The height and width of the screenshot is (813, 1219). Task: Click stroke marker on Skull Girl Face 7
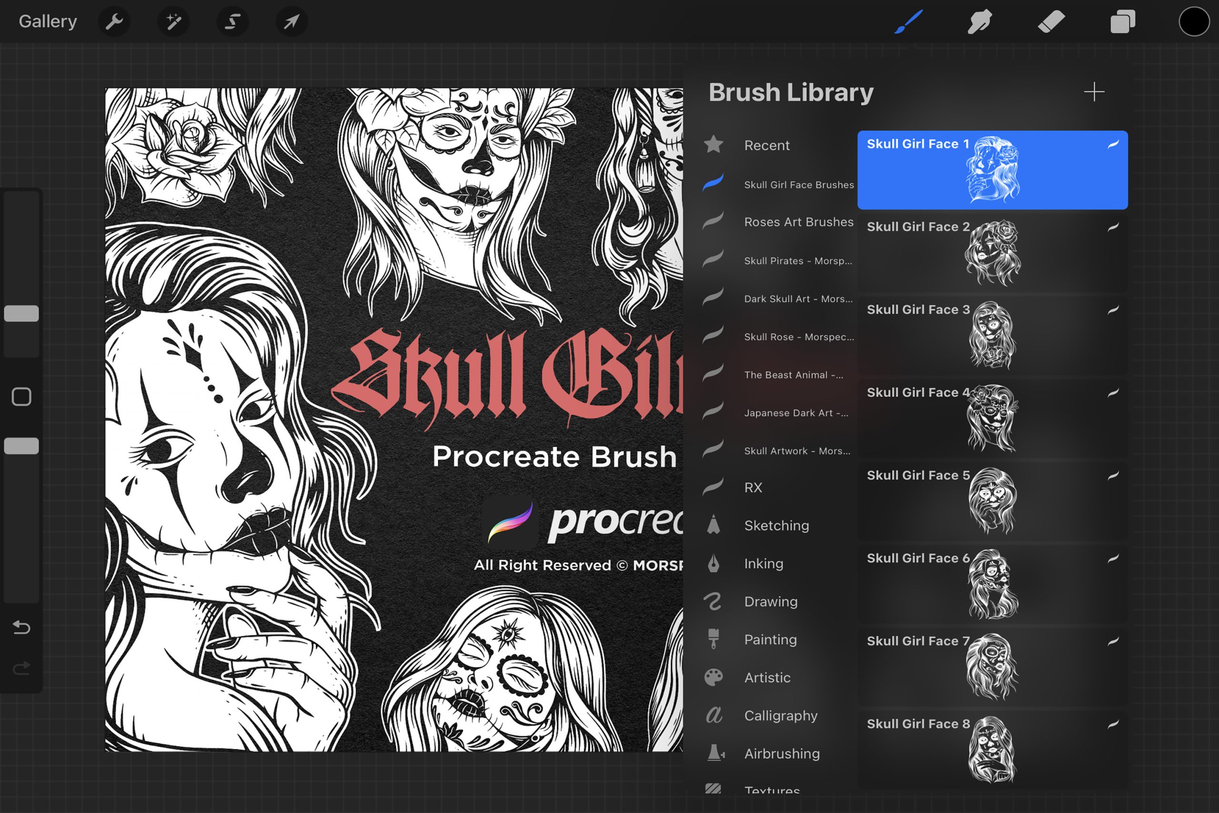[1113, 642]
